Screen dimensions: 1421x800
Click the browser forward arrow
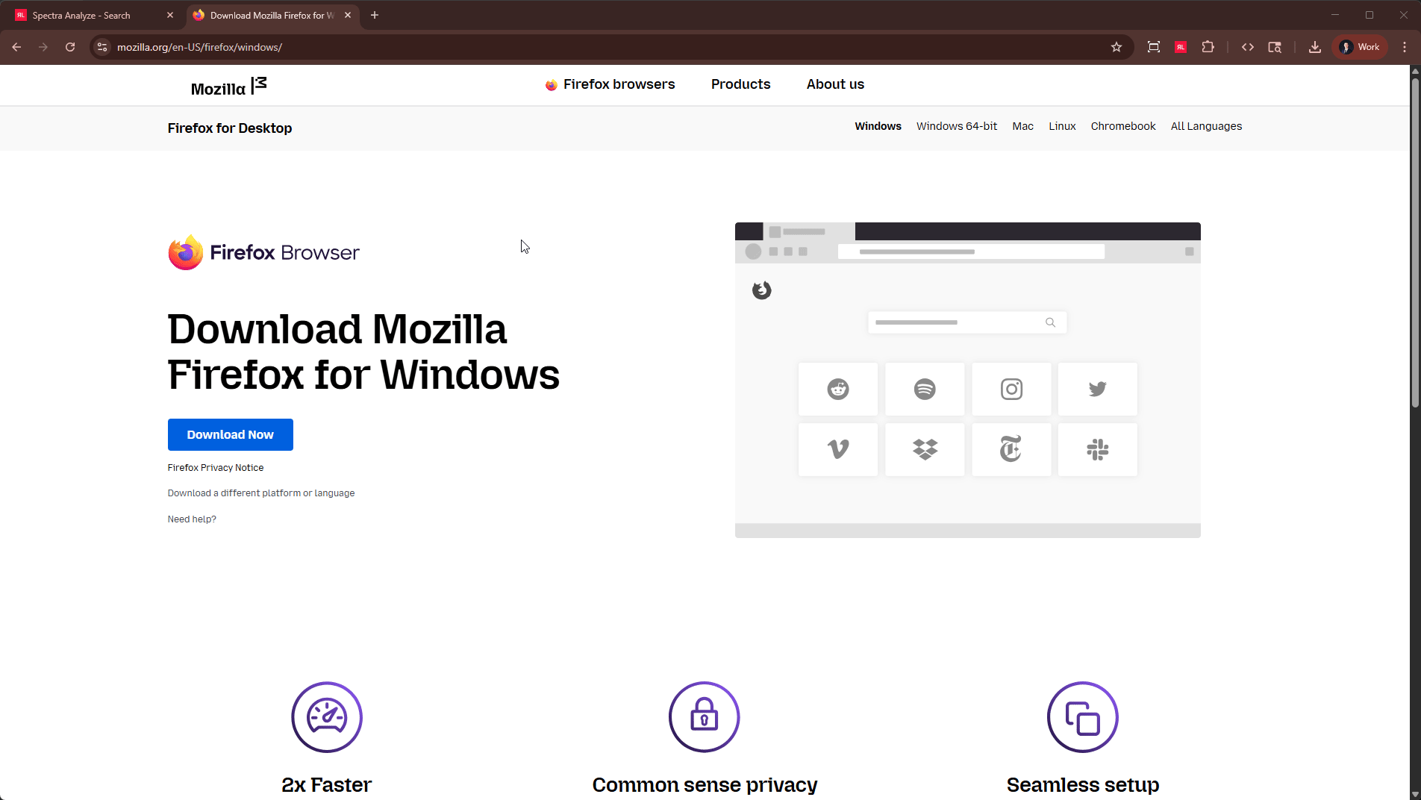(x=43, y=47)
